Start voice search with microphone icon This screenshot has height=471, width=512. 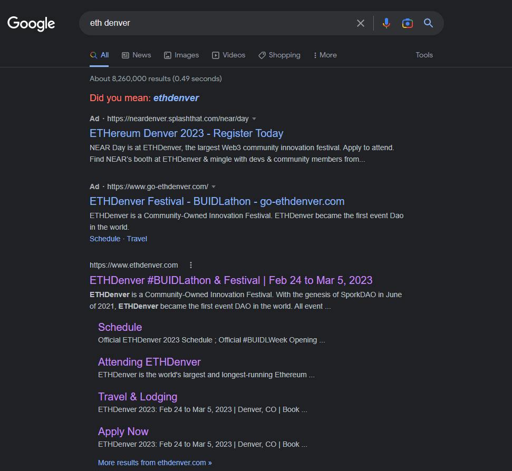[x=387, y=23]
